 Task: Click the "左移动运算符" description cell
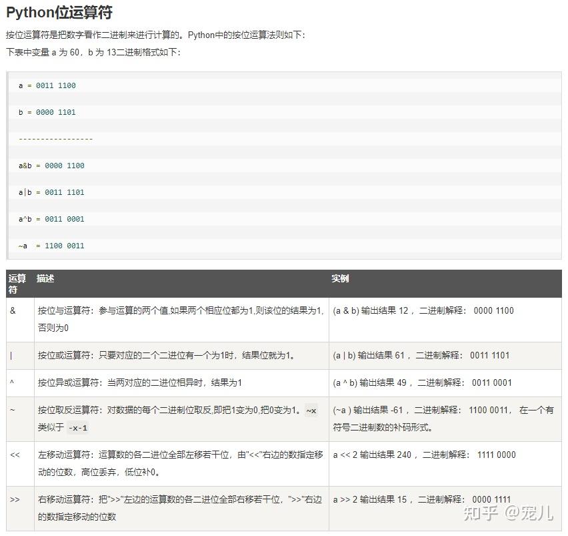coord(181,464)
